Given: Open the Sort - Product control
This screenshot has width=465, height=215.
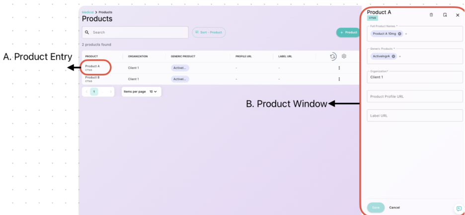Looking at the screenshot, I should click(x=209, y=32).
